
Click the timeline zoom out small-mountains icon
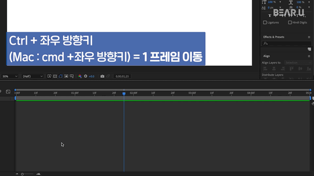(x=17, y=174)
